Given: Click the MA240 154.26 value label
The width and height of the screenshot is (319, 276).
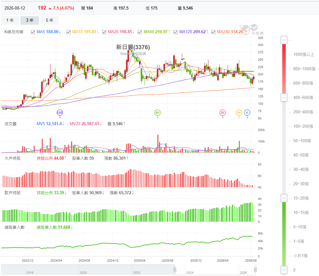Looking at the screenshot, I should coord(231,32).
